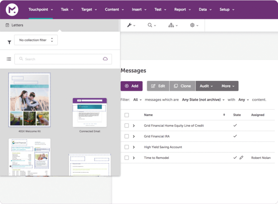Select the 401K Welcome Kit thumbnail

tap(30, 100)
